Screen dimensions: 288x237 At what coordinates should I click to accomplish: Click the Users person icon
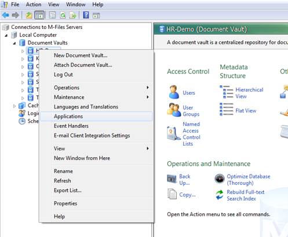click(174, 92)
